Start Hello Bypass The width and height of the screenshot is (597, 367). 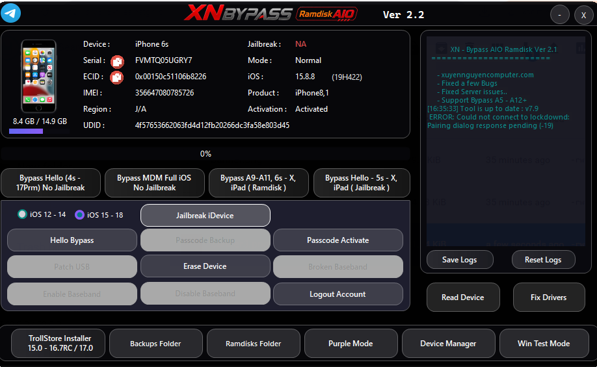(x=72, y=240)
